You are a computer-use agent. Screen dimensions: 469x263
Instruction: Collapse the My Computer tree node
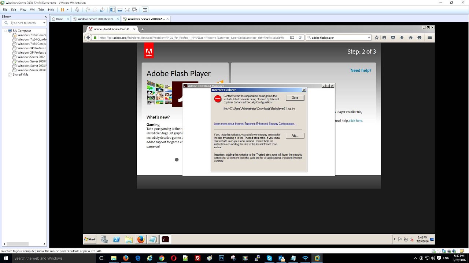click(x=5, y=31)
